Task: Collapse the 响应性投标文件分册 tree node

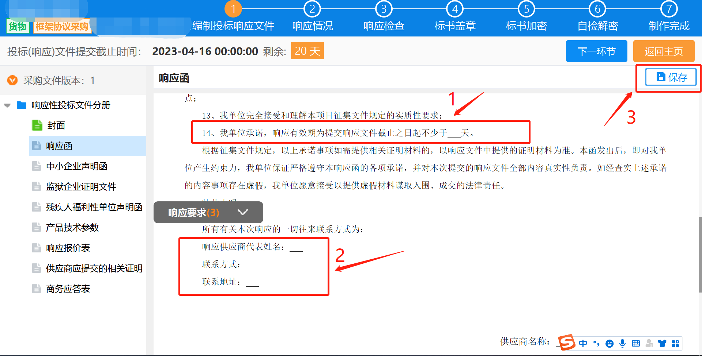Action: [x=7, y=105]
